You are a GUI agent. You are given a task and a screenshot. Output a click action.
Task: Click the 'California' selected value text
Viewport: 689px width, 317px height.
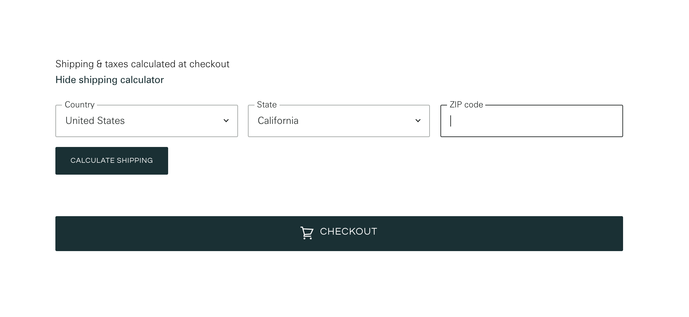click(x=278, y=121)
